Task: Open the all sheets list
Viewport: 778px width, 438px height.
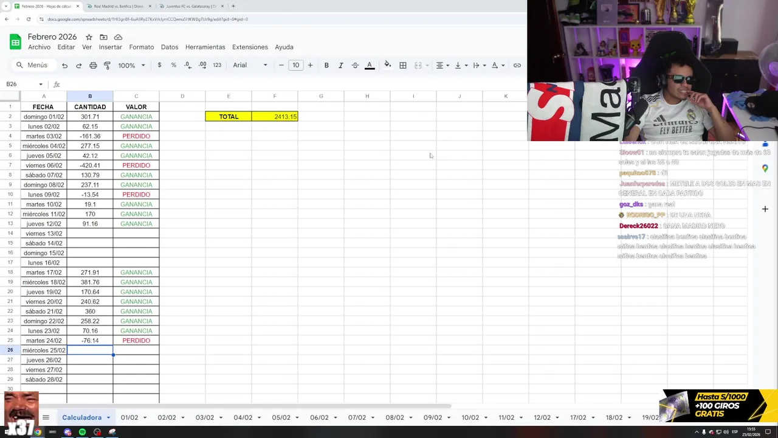Action: pyautogui.click(x=46, y=417)
